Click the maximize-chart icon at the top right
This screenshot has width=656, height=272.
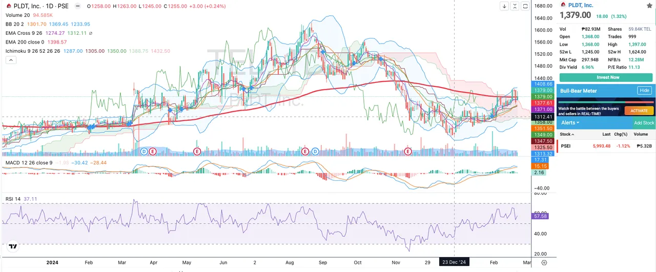pos(526,6)
